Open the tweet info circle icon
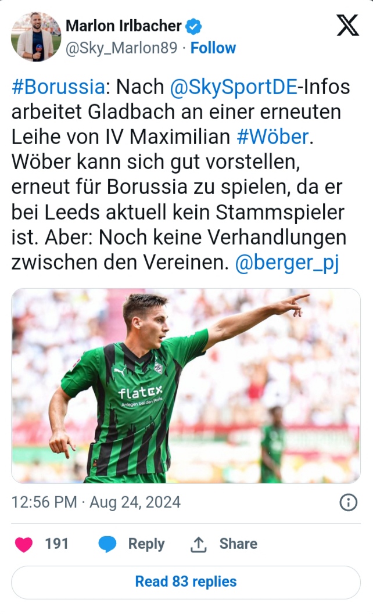The width and height of the screenshot is (373, 614). [x=348, y=502]
